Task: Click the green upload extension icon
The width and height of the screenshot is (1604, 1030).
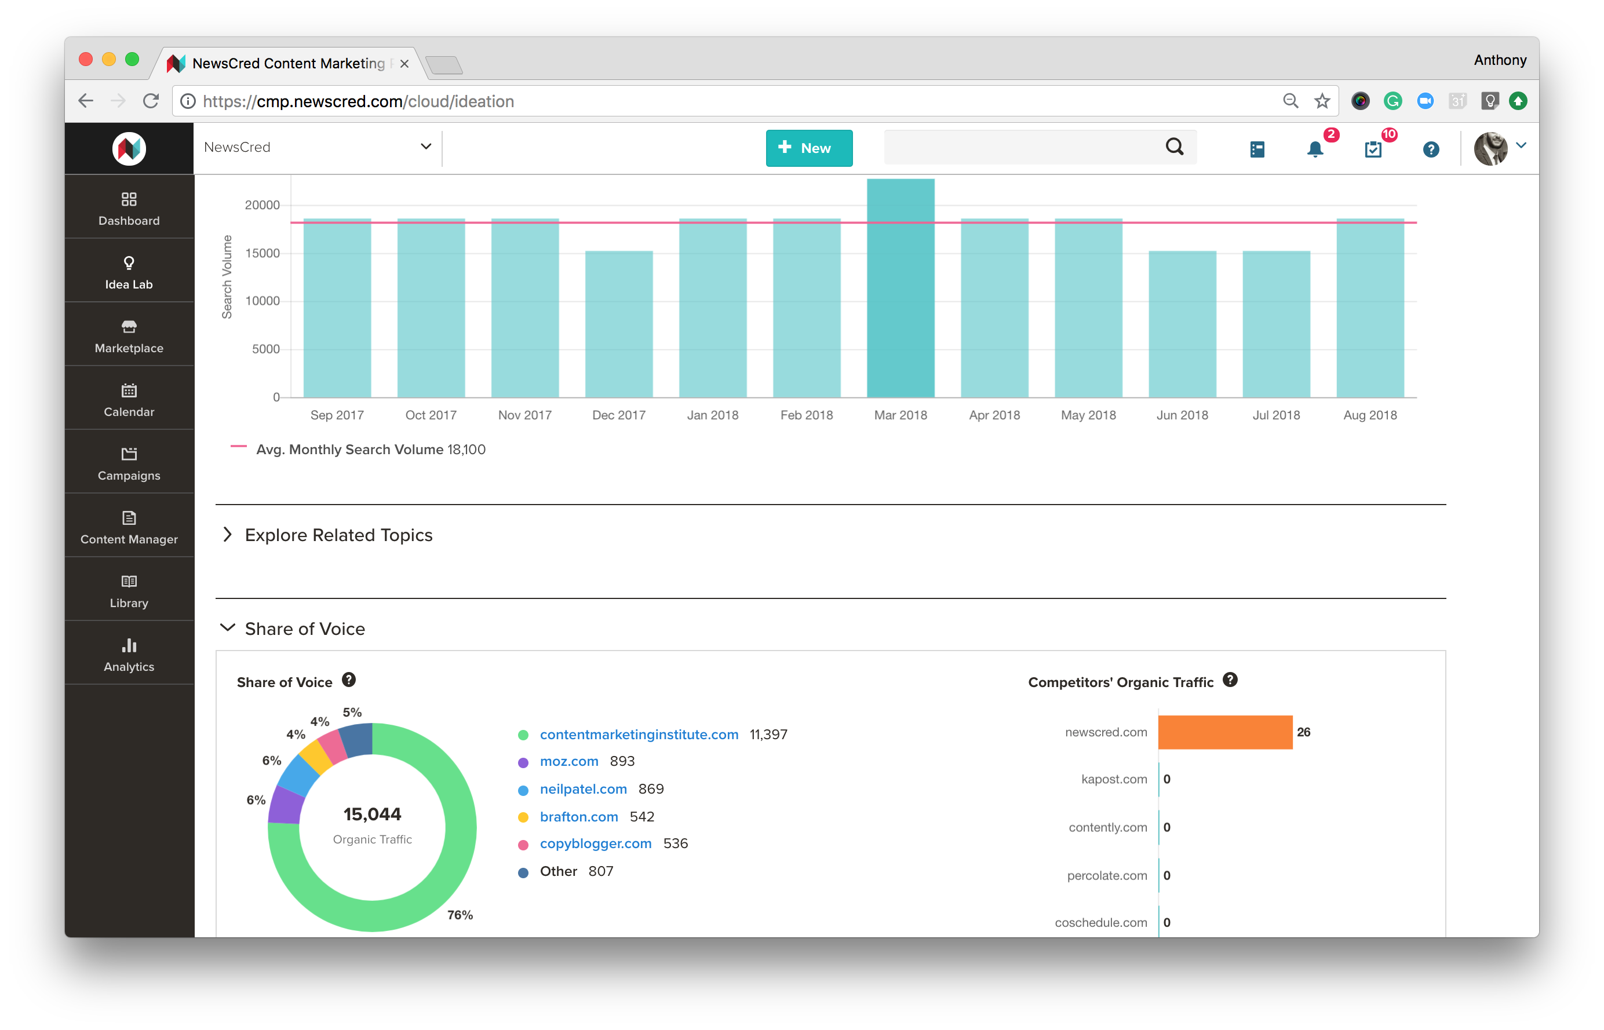Action: (1518, 101)
